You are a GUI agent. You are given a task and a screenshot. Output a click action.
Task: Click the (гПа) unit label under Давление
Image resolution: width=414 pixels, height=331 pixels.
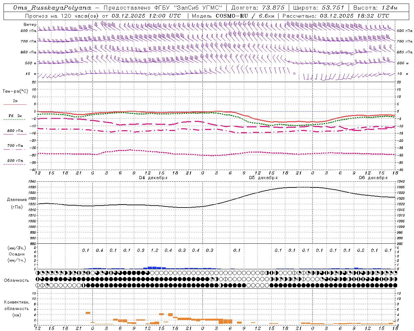(16, 207)
